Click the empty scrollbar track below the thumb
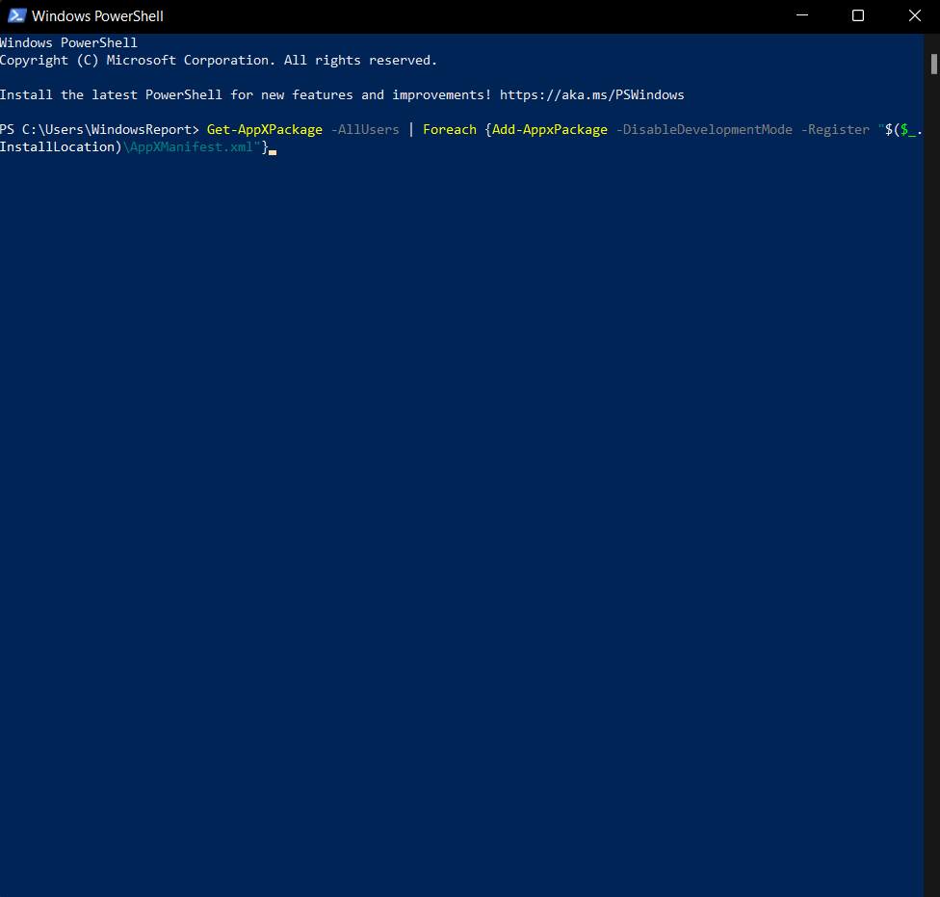The width and height of the screenshot is (940, 897). pyautogui.click(x=933, y=482)
